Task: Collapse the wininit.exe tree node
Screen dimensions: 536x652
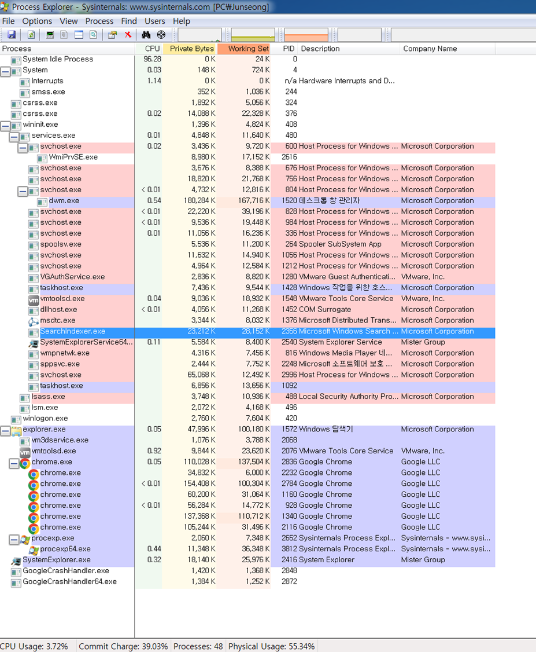Action: 5,125
